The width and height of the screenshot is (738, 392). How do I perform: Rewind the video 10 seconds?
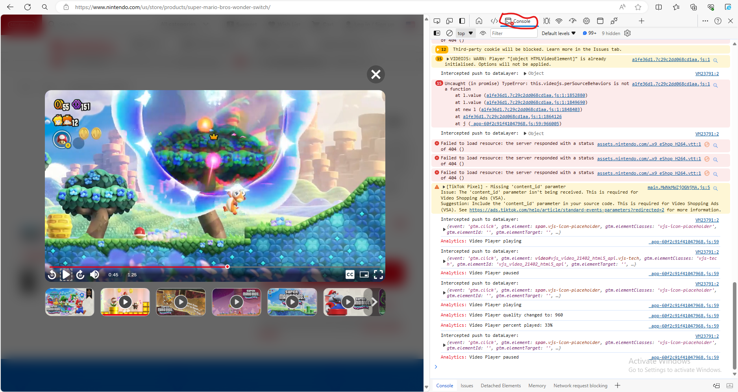52,275
